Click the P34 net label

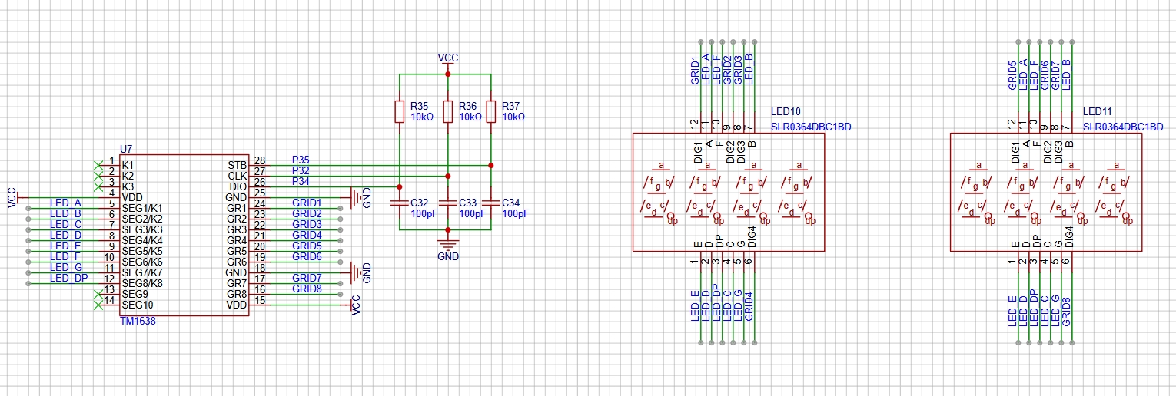pos(301,181)
